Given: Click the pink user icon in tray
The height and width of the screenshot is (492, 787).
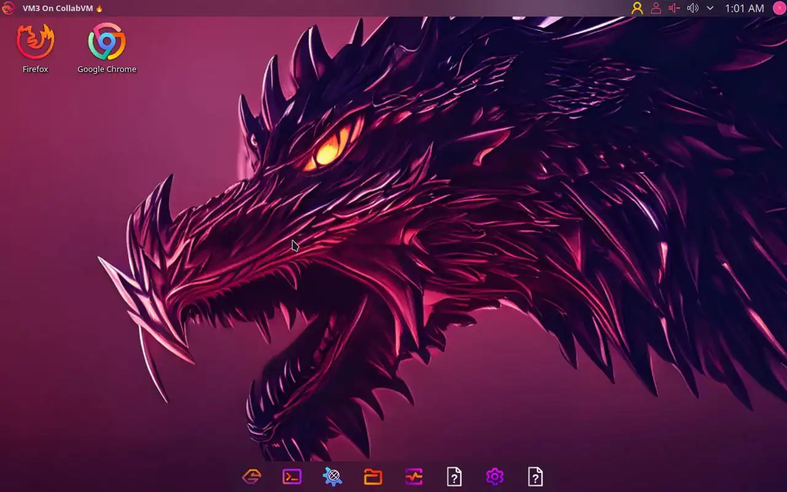Looking at the screenshot, I should pyautogui.click(x=656, y=8).
